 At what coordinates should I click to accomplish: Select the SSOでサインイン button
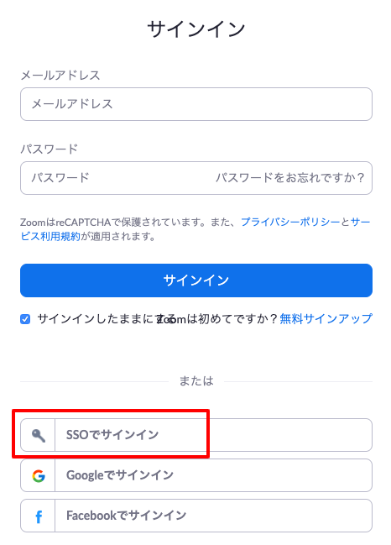point(196,435)
